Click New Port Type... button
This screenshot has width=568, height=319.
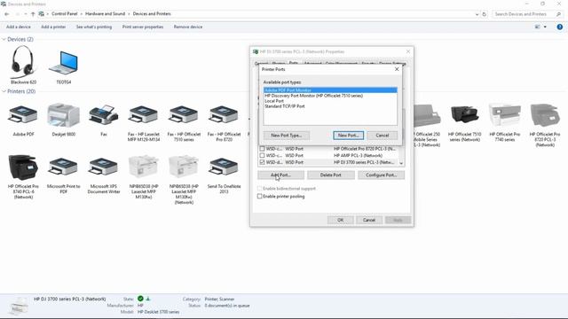point(286,136)
